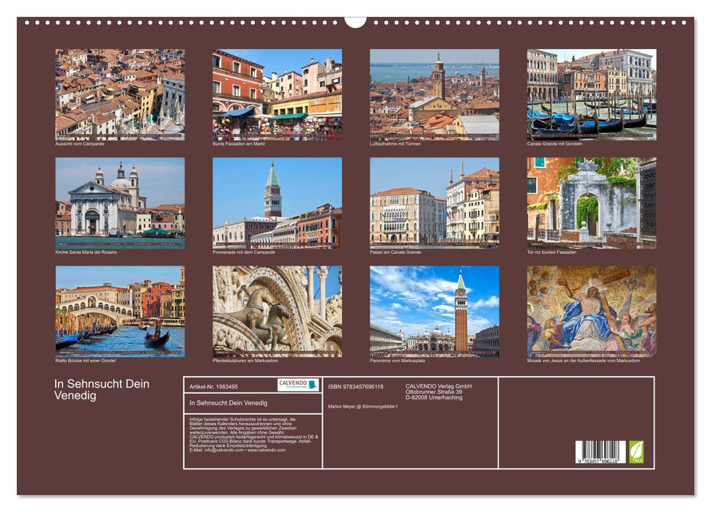Select the Bunte Fassaden am Markt image
711x512 pixels.
pyautogui.click(x=277, y=94)
